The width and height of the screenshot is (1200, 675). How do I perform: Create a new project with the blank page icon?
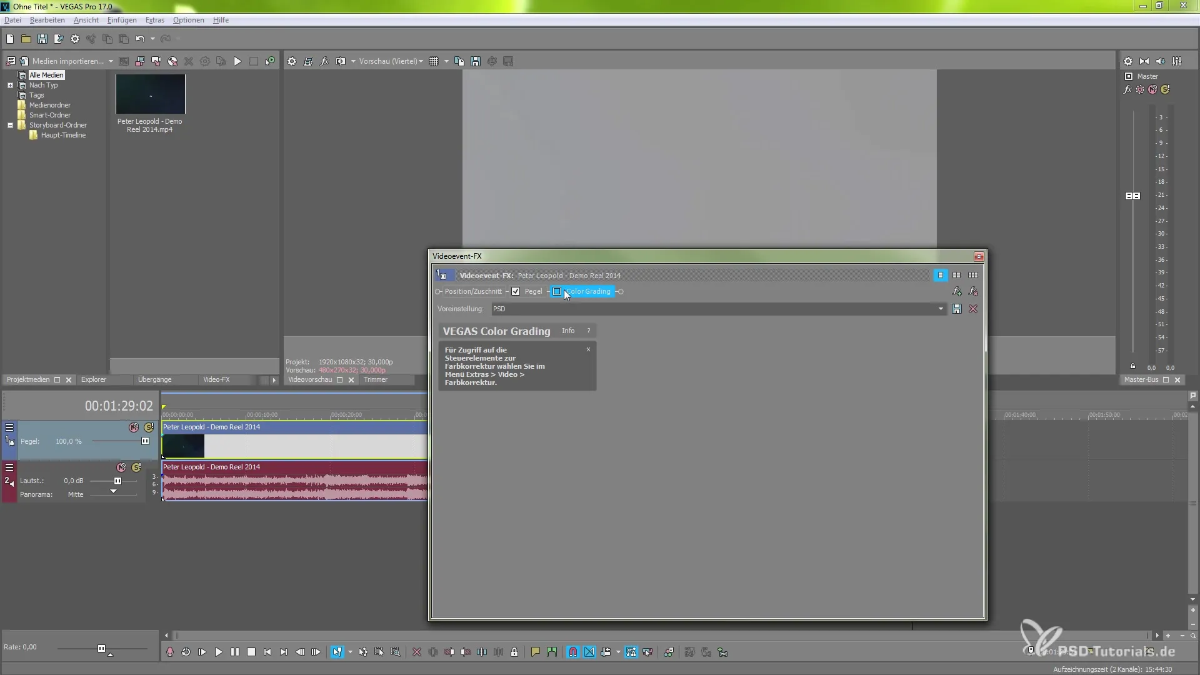click(x=10, y=39)
